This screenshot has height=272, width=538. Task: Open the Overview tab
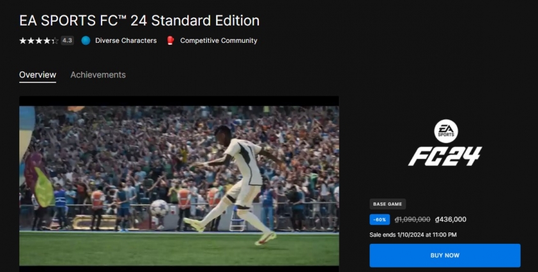(x=38, y=75)
